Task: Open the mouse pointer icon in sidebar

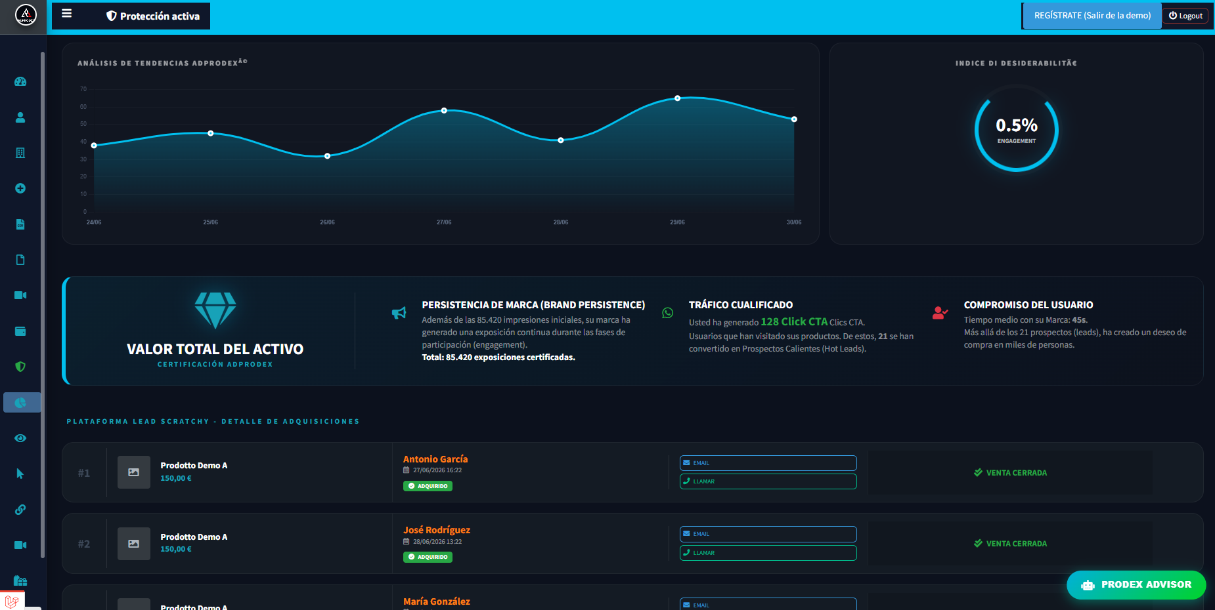Action: pyautogui.click(x=20, y=474)
